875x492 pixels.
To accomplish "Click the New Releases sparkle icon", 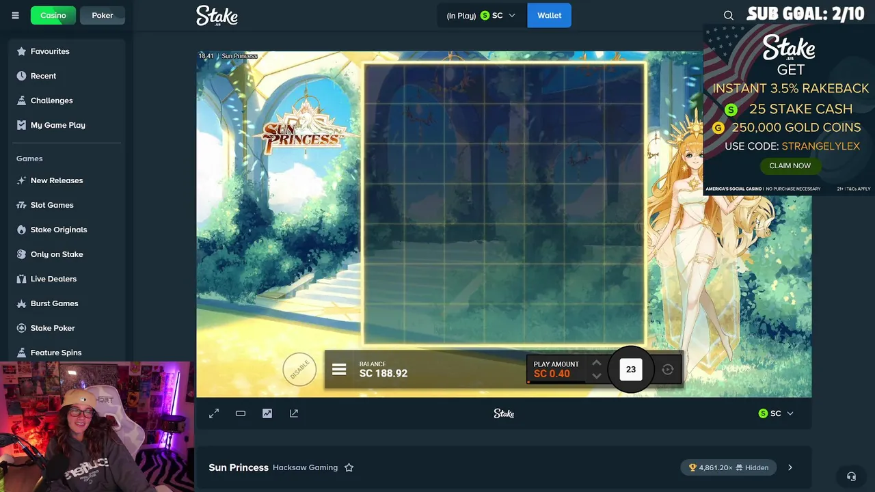I will (x=21, y=180).
